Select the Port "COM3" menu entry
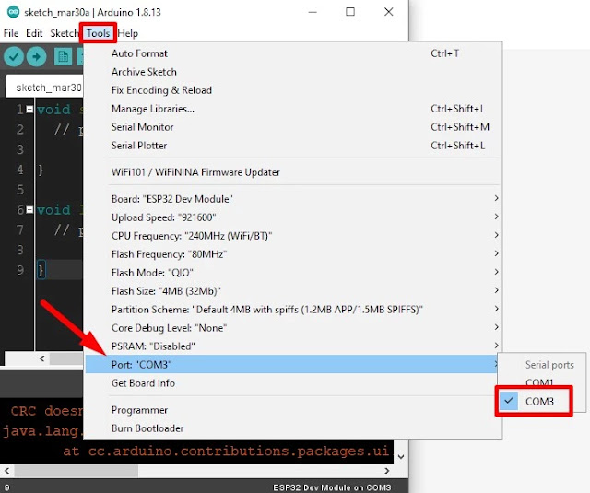This screenshot has width=590, height=493. (x=293, y=364)
